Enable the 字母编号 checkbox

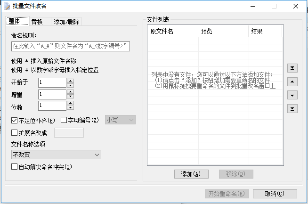click(x=65, y=120)
